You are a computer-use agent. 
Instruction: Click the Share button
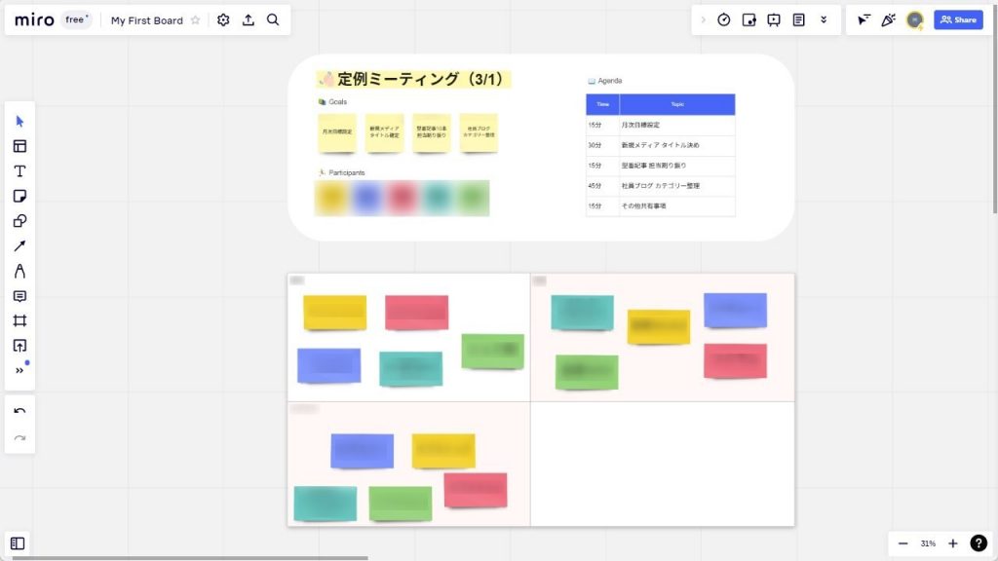(958, 19)
